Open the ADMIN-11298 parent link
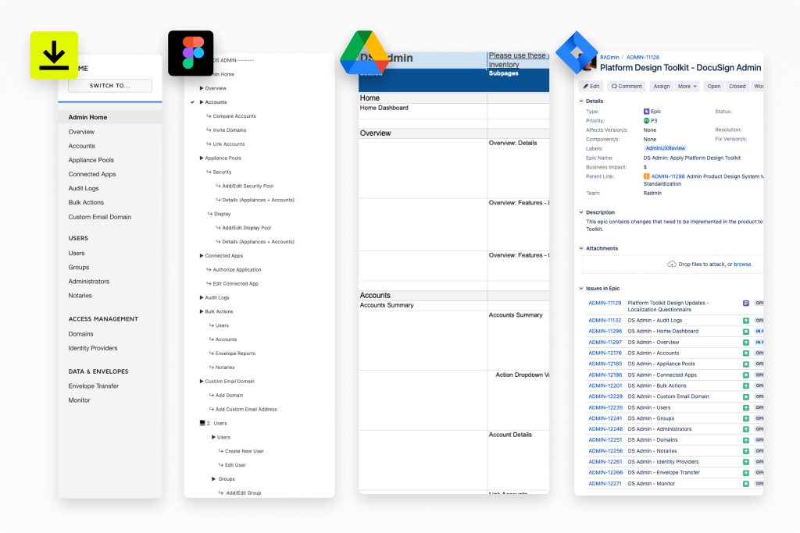Screen dimensions: 800x533 (x=668, y=176)
